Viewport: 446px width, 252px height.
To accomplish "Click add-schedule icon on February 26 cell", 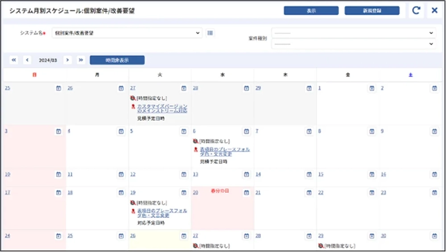I will [121, 88].
